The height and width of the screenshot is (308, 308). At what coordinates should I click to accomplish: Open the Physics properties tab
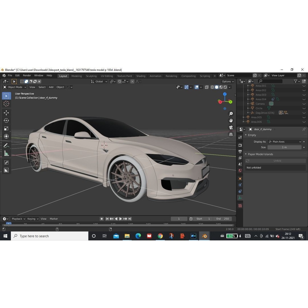240,185
